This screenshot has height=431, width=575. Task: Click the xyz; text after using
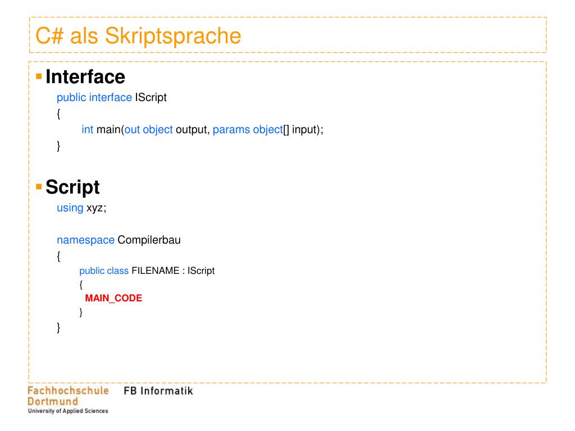[97, 208]
